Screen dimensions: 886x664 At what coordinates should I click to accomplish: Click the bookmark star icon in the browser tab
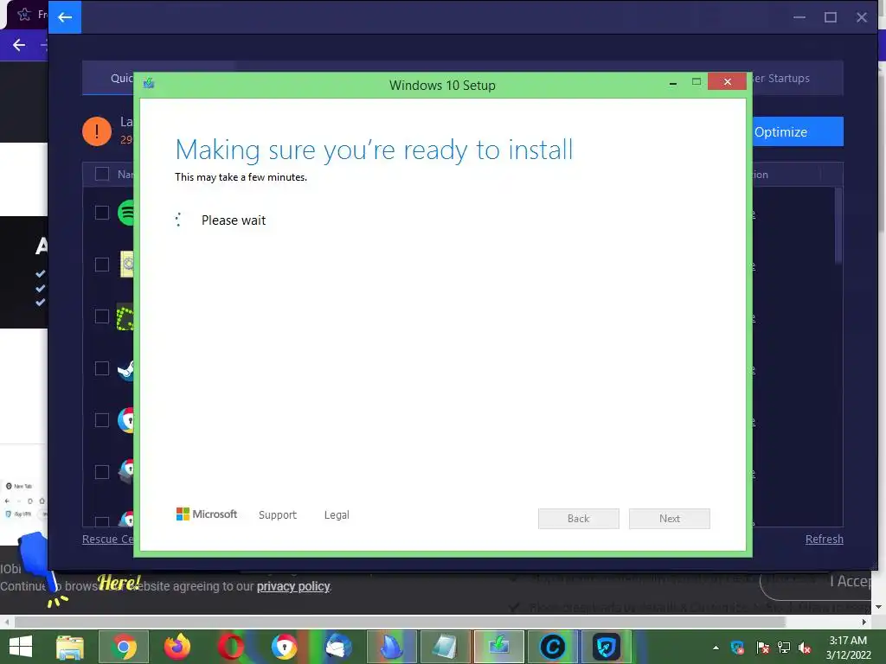(x=23, y=14)
